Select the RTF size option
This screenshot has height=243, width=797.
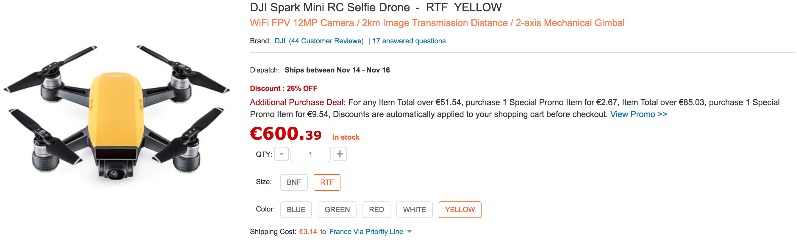click(x=327, y=182)
